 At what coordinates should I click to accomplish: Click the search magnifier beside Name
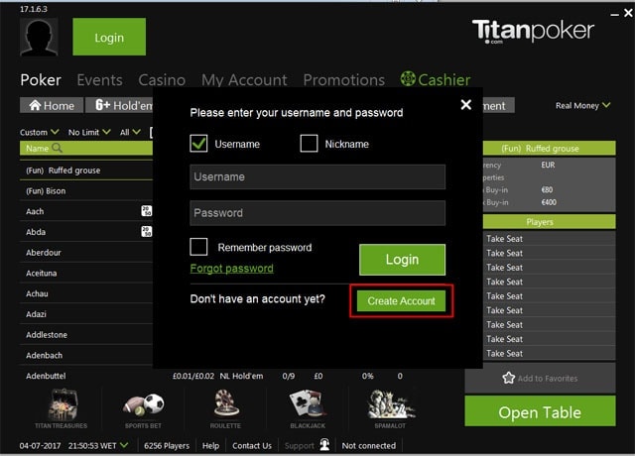point(58,148)
